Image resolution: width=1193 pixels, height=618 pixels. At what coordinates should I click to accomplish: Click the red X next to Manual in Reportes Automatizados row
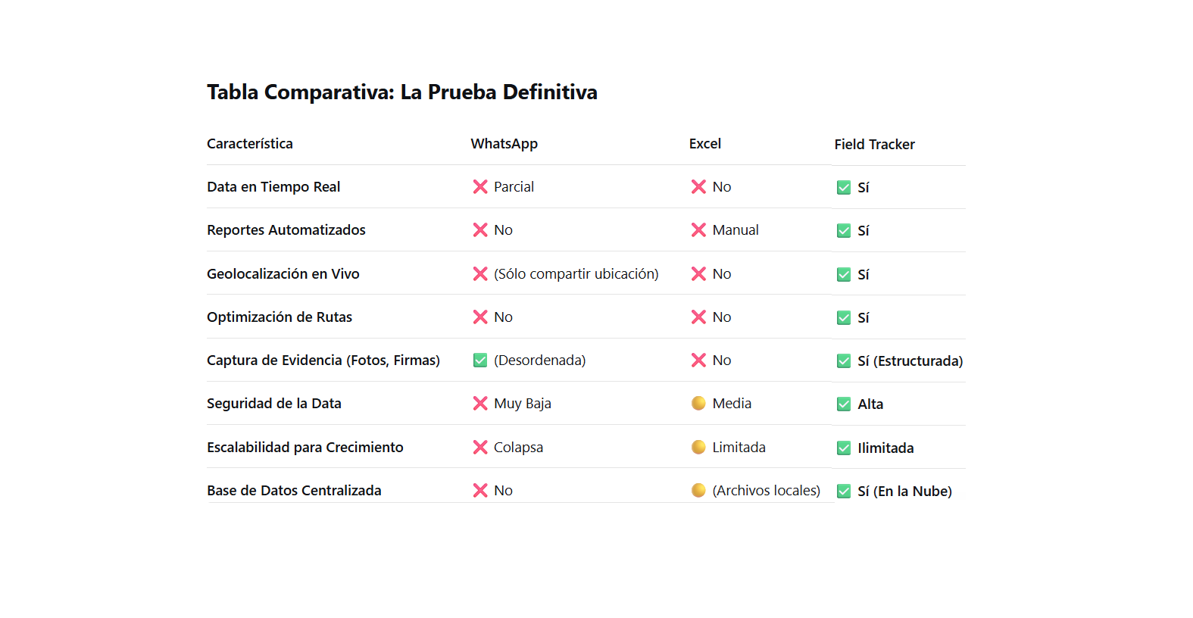pos(698,230)
